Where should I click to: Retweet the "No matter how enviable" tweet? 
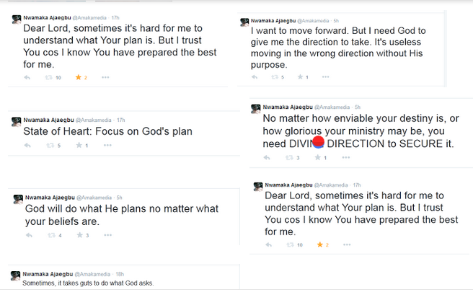coord(289,158)
